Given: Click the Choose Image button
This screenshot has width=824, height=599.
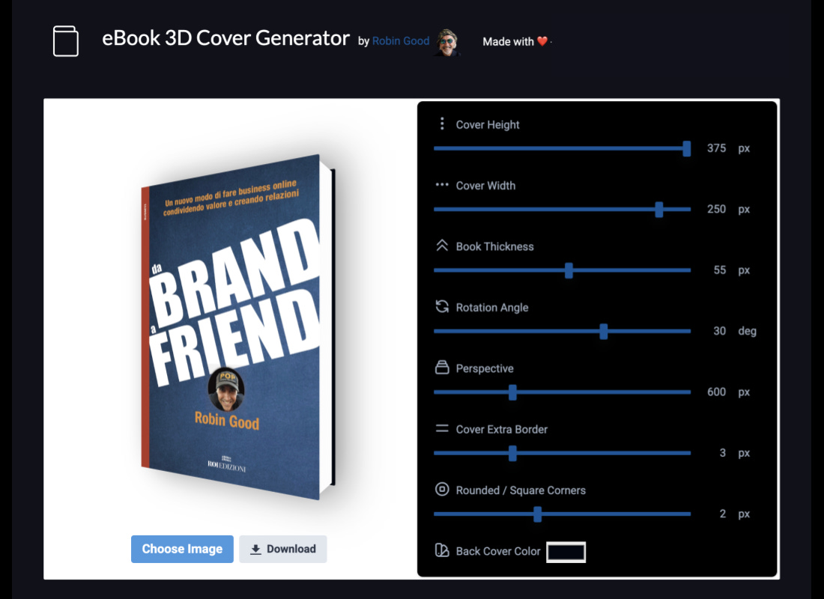Looking at the screenshot, I should coord(182,549).
